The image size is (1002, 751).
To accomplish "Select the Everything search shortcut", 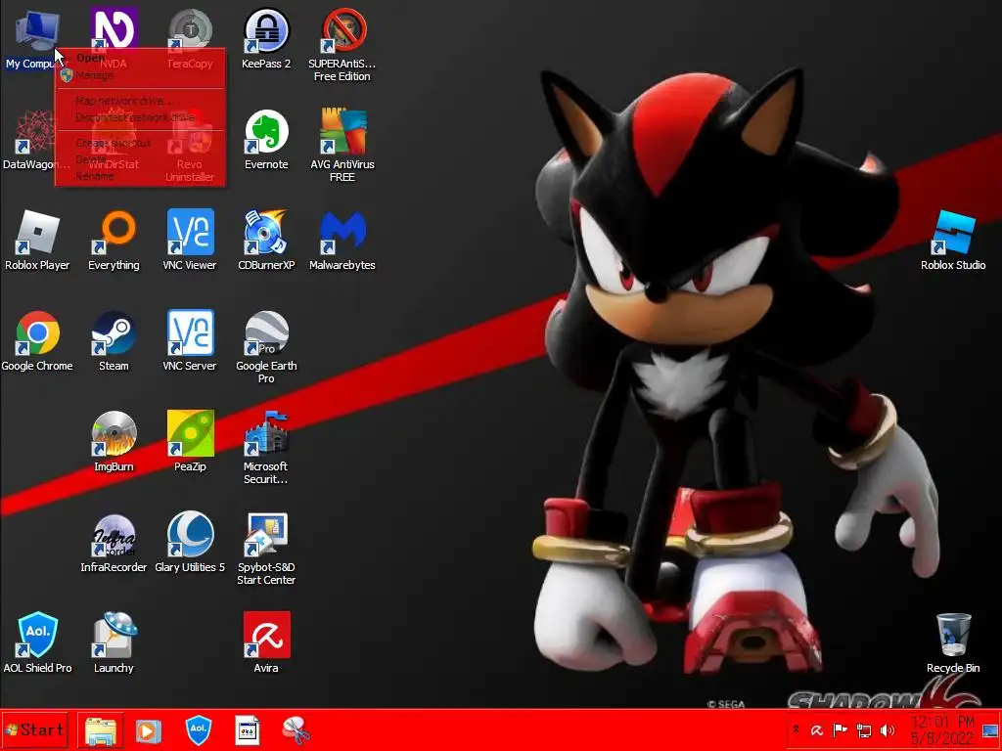I will (114, 241).
